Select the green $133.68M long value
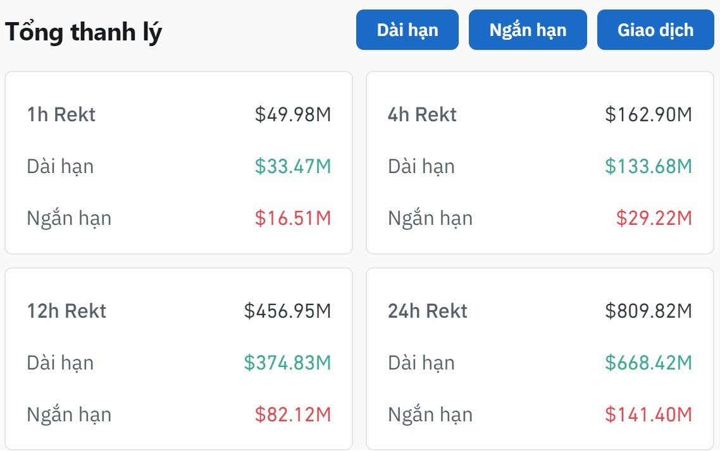The height and width of the screenshot is (451, 720). point(648,166)
